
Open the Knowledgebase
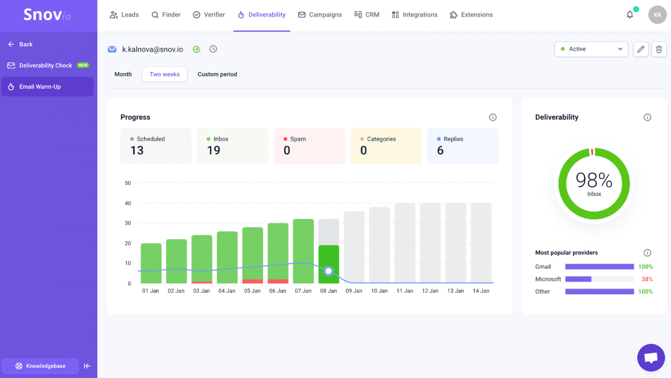(40, 366)
